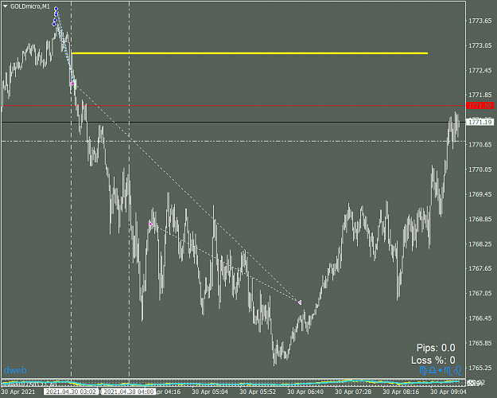This screenshot has width=497, height=398.
Task: Select the magenta close arrow near 06:40
Action: [x=300, y=302]
